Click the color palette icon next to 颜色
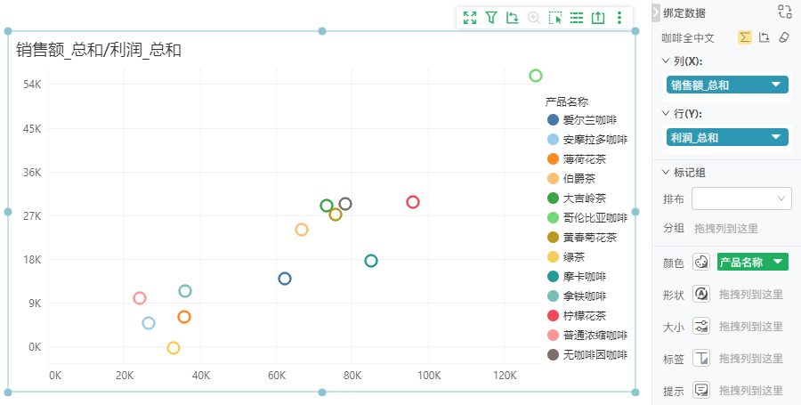This screenshot has height=405, width=801. pos(701,262)
